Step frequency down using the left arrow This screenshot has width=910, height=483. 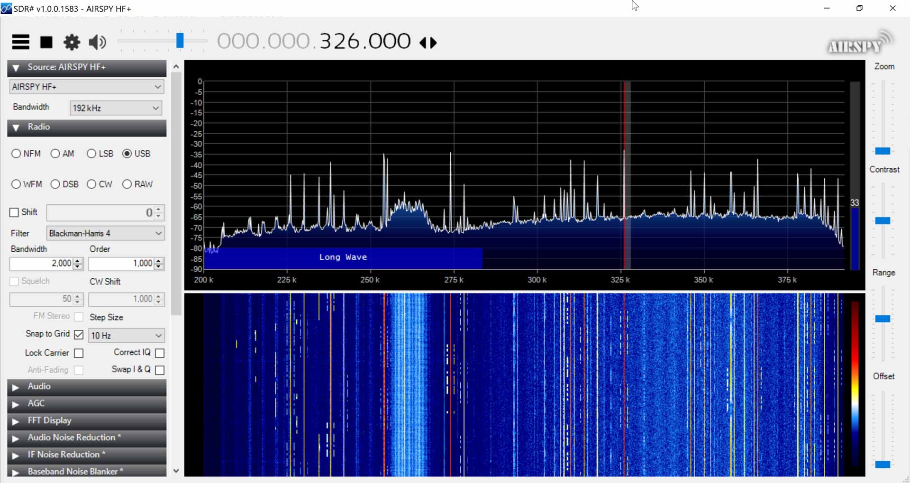tap(425, 42)
